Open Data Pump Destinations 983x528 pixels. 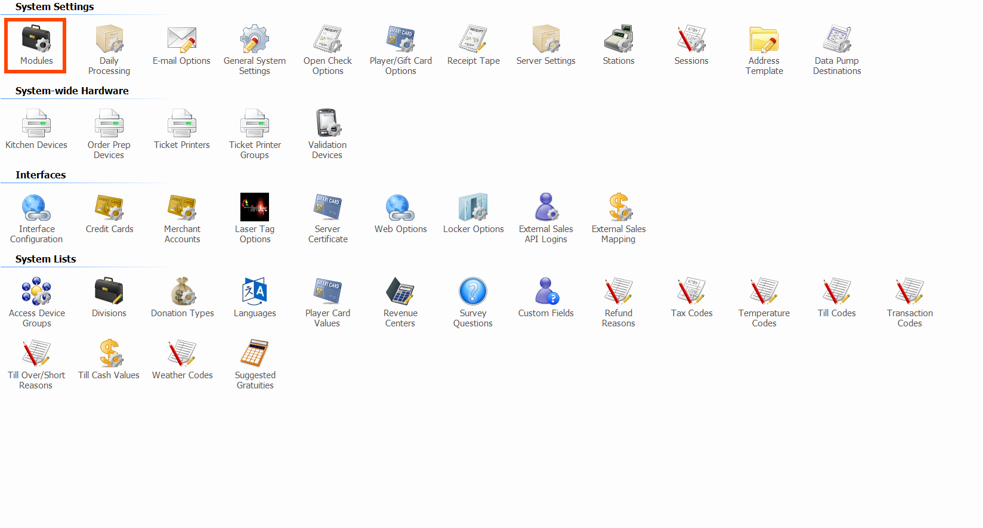point(837,39)
